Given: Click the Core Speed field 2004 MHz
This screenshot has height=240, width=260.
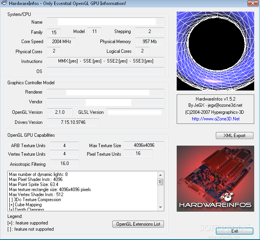Looking at the screenshot, I should coord(62,42).
